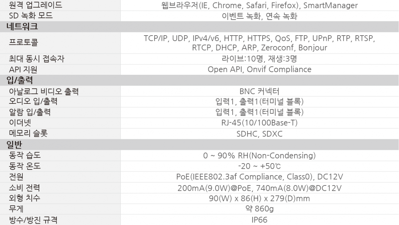Select the IP66 rating value
This screenshot has height=225, width=399.
click(x=259, y=220)
